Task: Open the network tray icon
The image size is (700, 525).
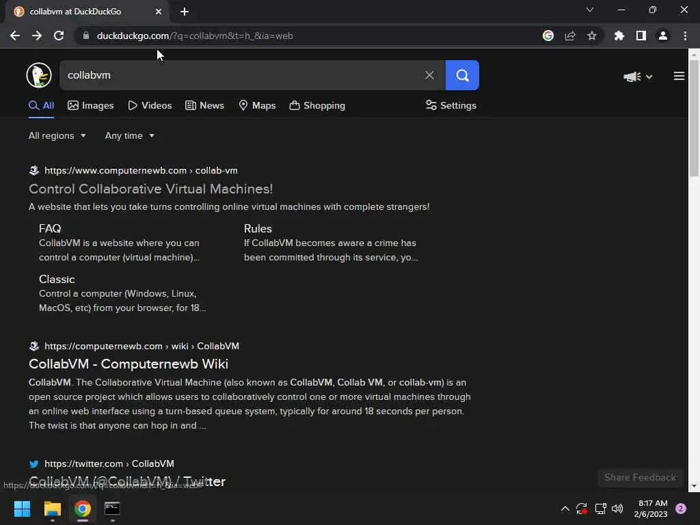Action: (600, 509)
